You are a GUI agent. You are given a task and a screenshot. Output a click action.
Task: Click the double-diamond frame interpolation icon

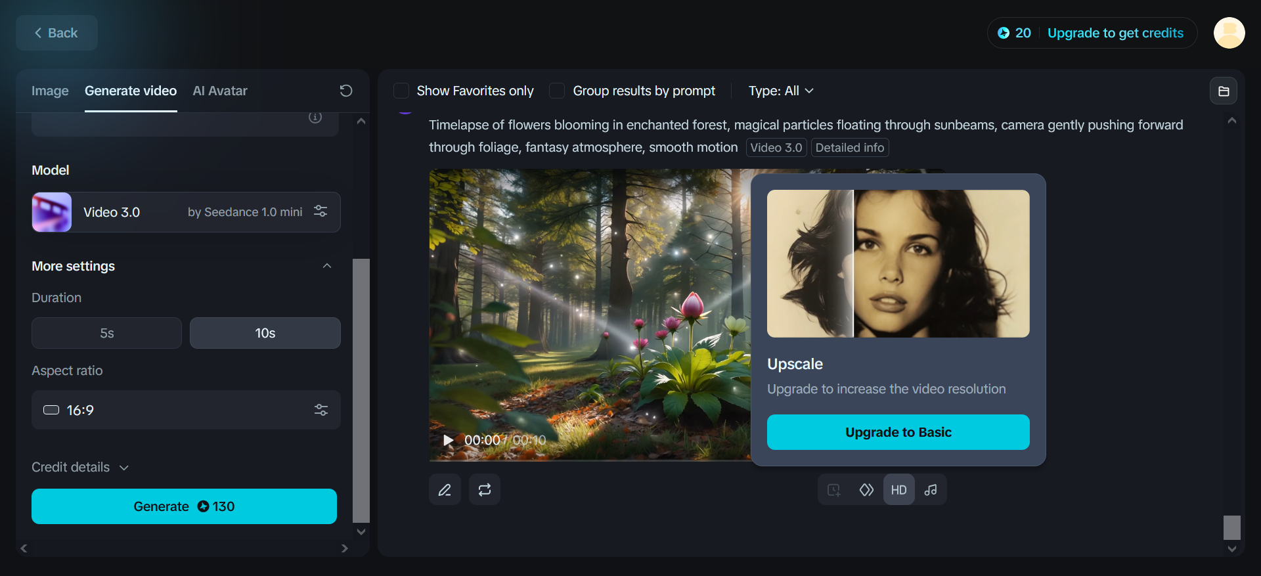866,490
